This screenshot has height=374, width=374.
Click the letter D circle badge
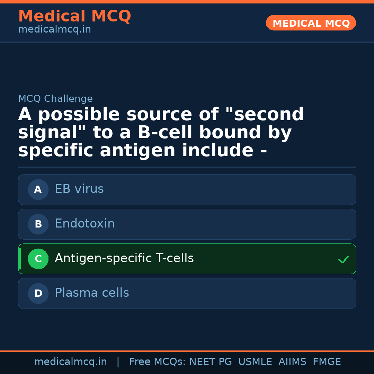(38, 293)
